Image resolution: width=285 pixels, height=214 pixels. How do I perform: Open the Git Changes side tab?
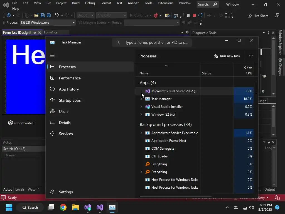tap(280, 67)
